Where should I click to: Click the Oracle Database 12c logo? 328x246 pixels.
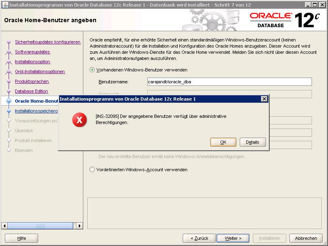(284, 20)
